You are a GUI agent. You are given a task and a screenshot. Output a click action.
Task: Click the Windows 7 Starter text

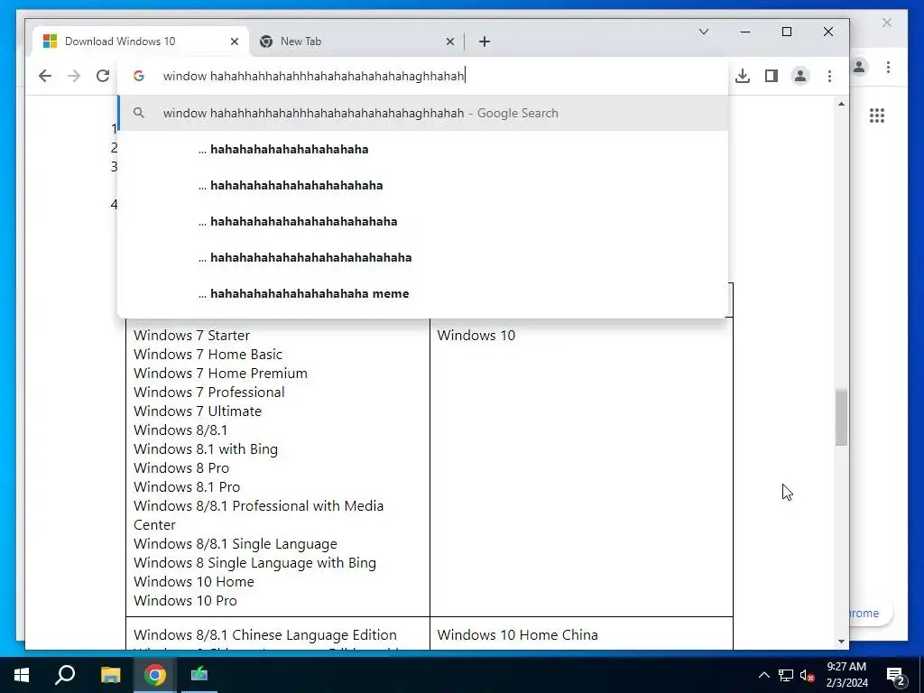(x=191, y=336)
